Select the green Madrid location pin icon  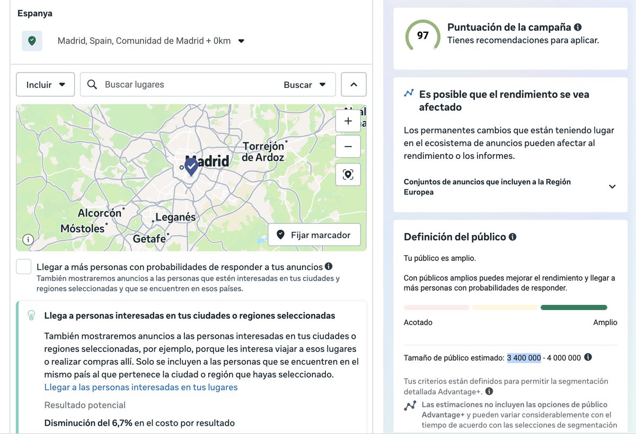coord(32,41)
